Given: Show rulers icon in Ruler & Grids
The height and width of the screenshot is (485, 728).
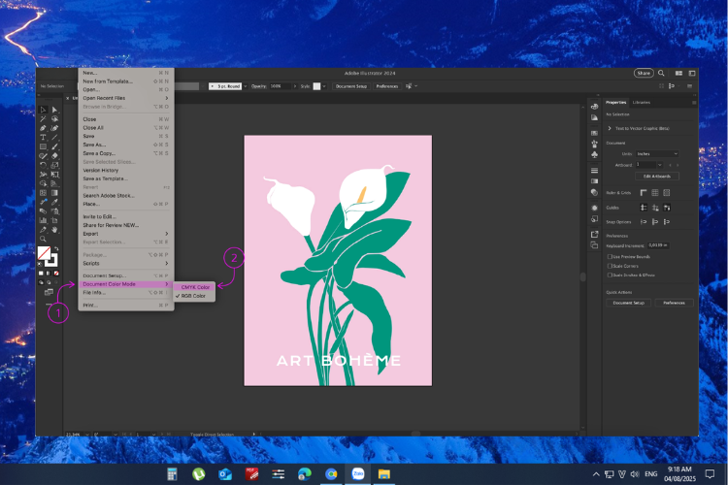Looking at the screenshot, I should [643, 193].
